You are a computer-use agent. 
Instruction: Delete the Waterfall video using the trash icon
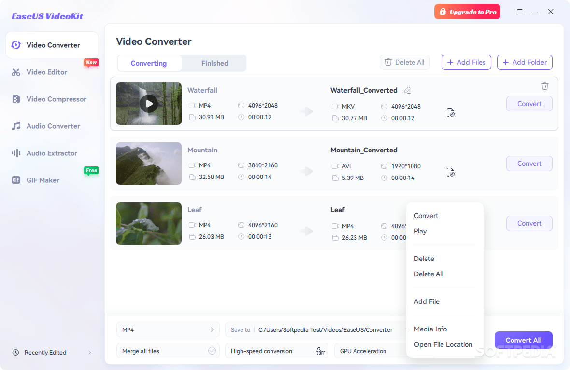tap(545, 86)
